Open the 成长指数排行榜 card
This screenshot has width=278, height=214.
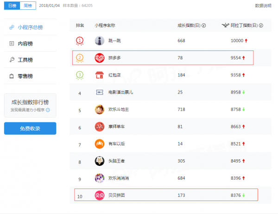coord(30,106)
